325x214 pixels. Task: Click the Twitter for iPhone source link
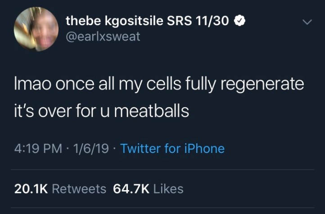pos(173,148)
